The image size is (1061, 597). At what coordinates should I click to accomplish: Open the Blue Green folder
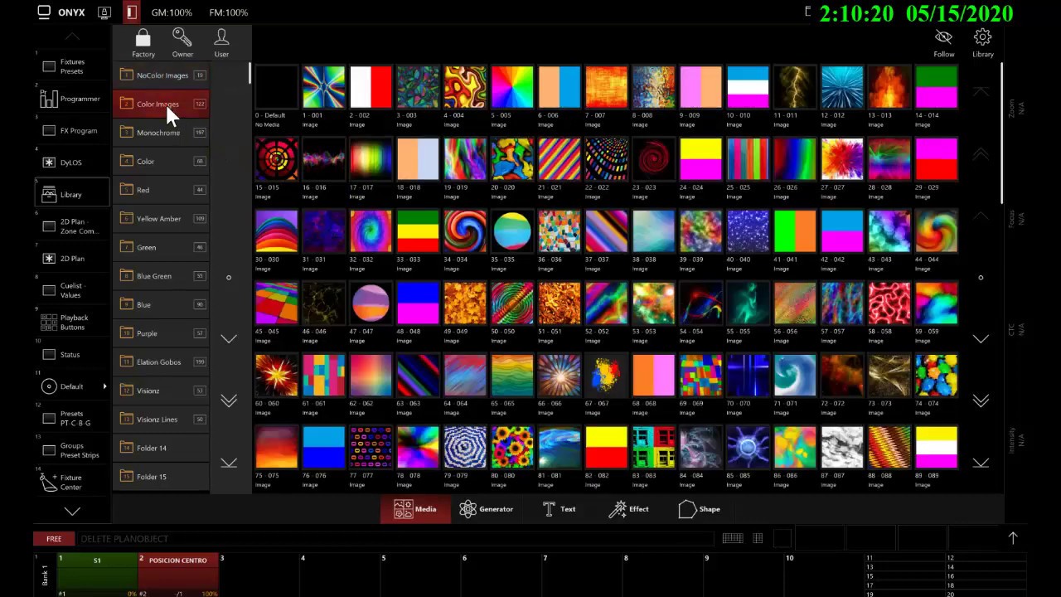click(x=162, y=276)
